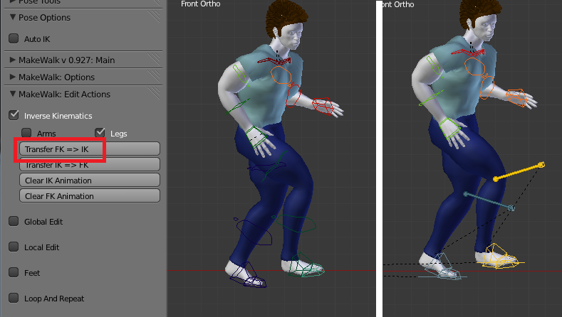Enable the Auto IK checkbox
This screenshot has height=317, width=562.
[14, 39]
